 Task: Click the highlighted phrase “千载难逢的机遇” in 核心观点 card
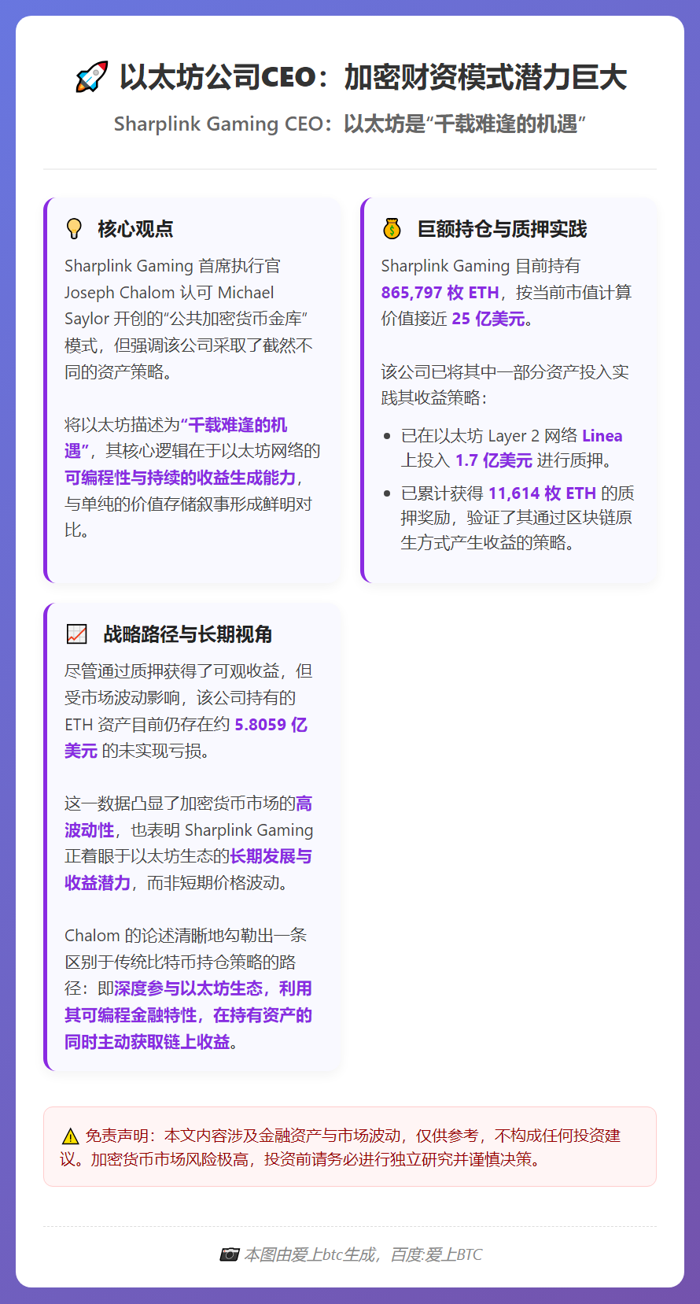176,438
